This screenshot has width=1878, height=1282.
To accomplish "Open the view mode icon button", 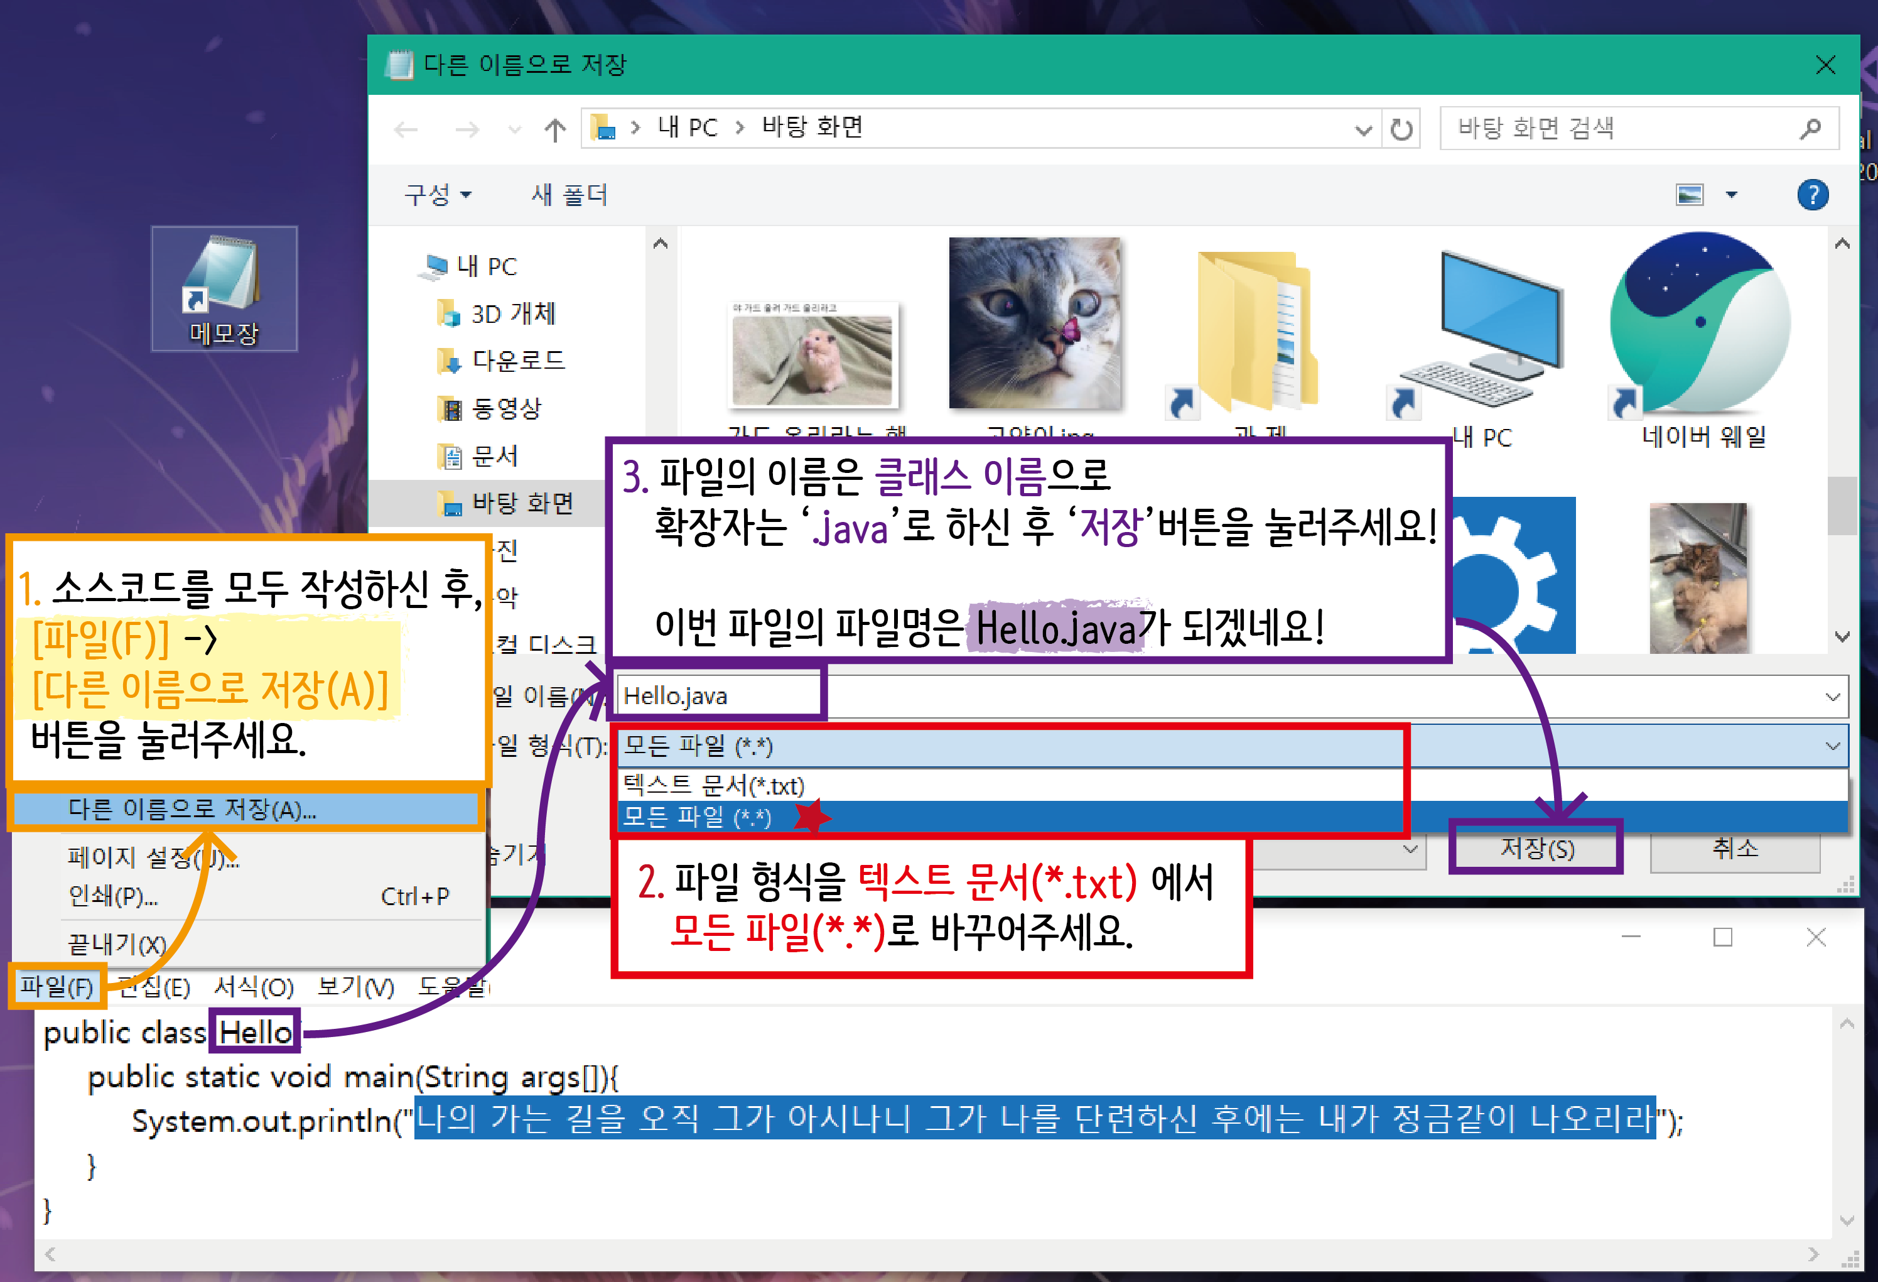I will point(1690,195).
